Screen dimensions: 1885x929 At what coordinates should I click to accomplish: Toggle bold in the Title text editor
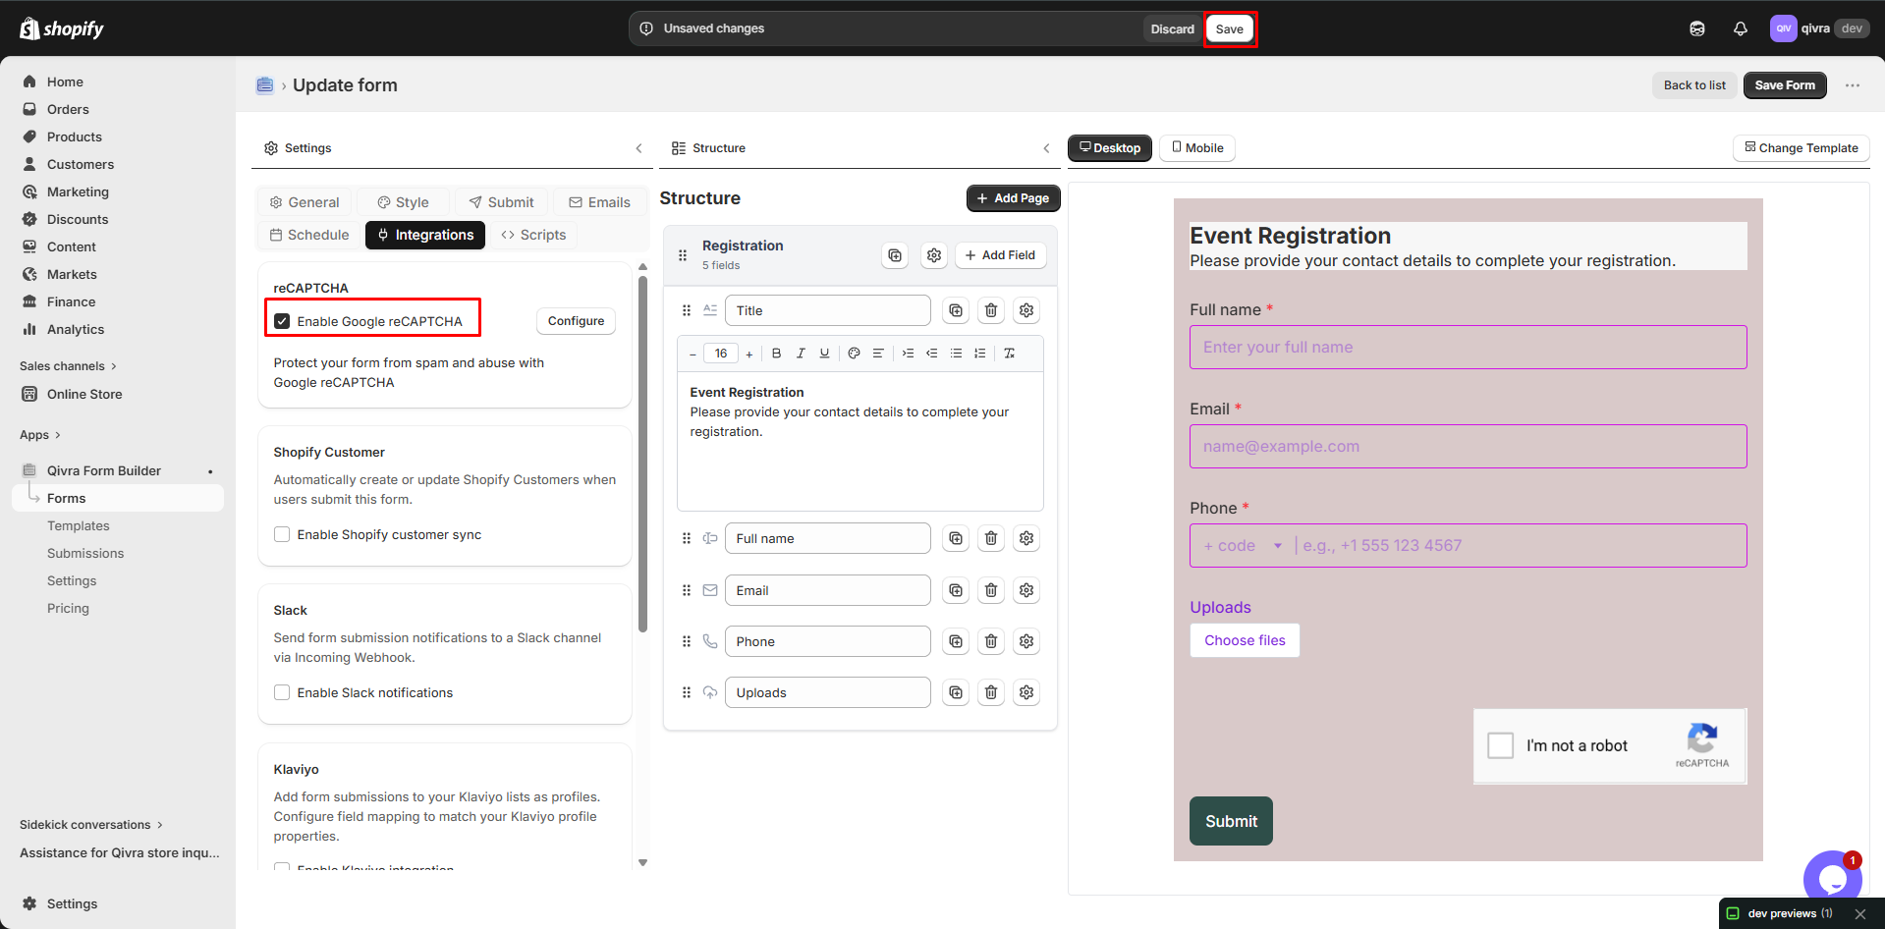coord(776,354)
